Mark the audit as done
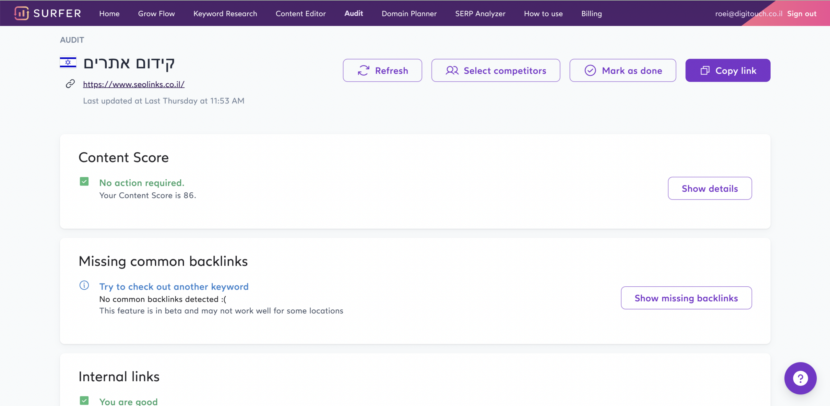Screen dimensions: 830x406 tap(623, 70)
